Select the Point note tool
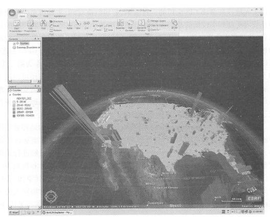The width and height of the screenshot is (270, 217). (97, 30)
